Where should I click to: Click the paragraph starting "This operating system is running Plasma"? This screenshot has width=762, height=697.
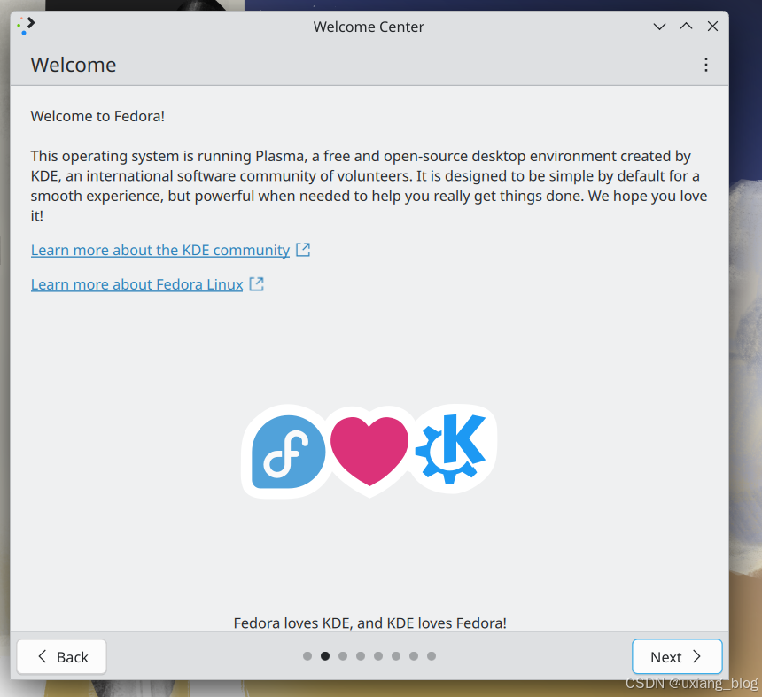(x=369, y=186)
